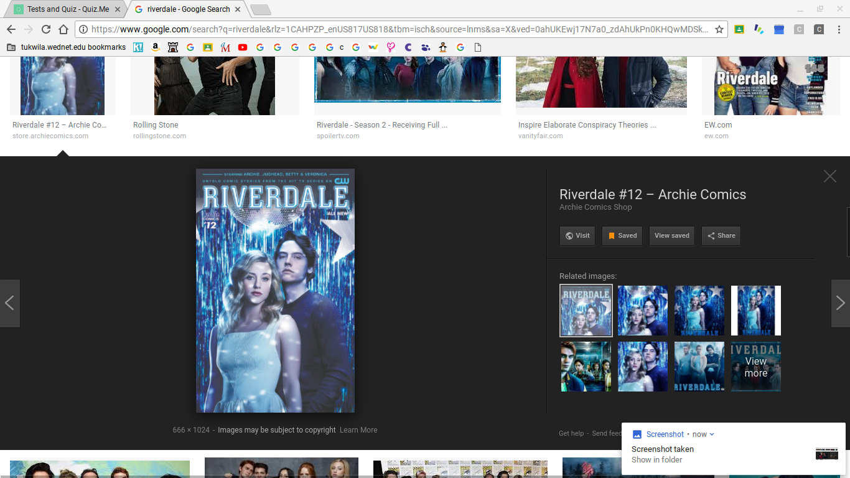Toggle the Saved button
Viewport: 850px width, 478px height.
622,236
